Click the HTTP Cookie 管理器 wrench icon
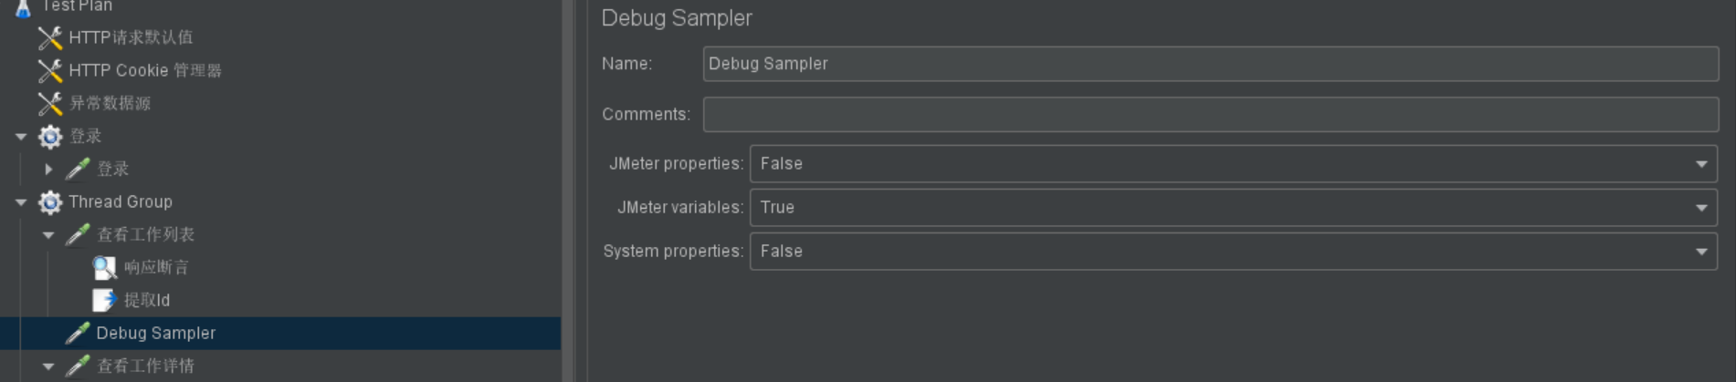 tap(50, 70)
